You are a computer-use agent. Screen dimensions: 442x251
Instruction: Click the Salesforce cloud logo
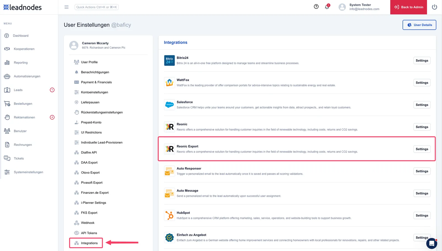[x=169, y=105]
